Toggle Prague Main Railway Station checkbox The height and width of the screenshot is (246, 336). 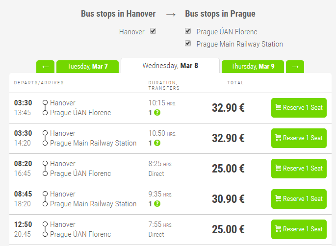[x=188, y=44]
